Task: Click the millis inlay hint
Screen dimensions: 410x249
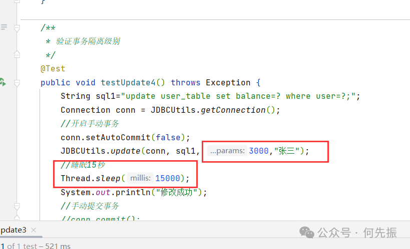Action: click(x=140, y=178)
